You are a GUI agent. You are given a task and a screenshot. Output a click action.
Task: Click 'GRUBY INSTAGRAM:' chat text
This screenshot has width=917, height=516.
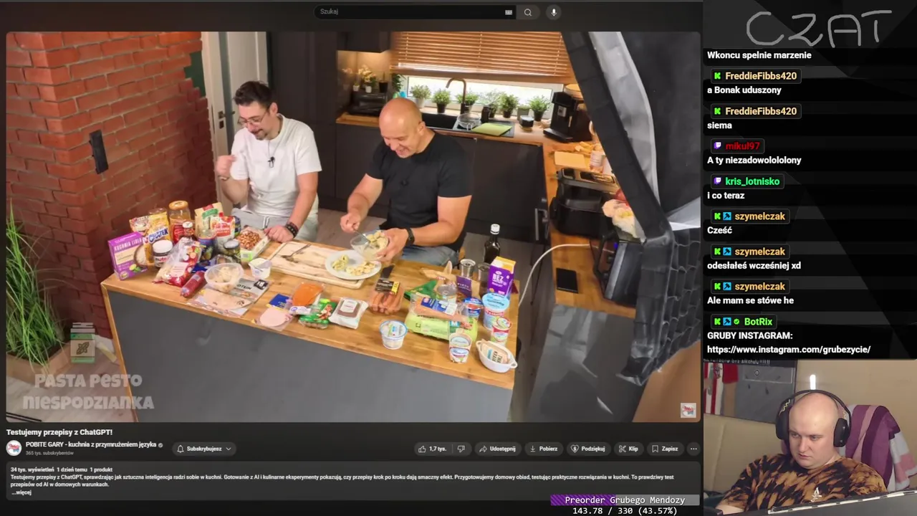pyautogui.click(x=749, y=335)
